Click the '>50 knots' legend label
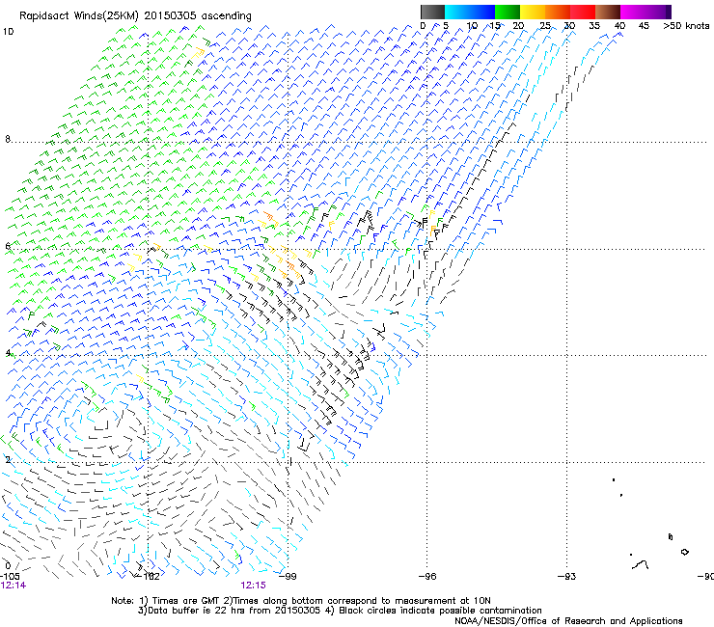 coord(686,26)
